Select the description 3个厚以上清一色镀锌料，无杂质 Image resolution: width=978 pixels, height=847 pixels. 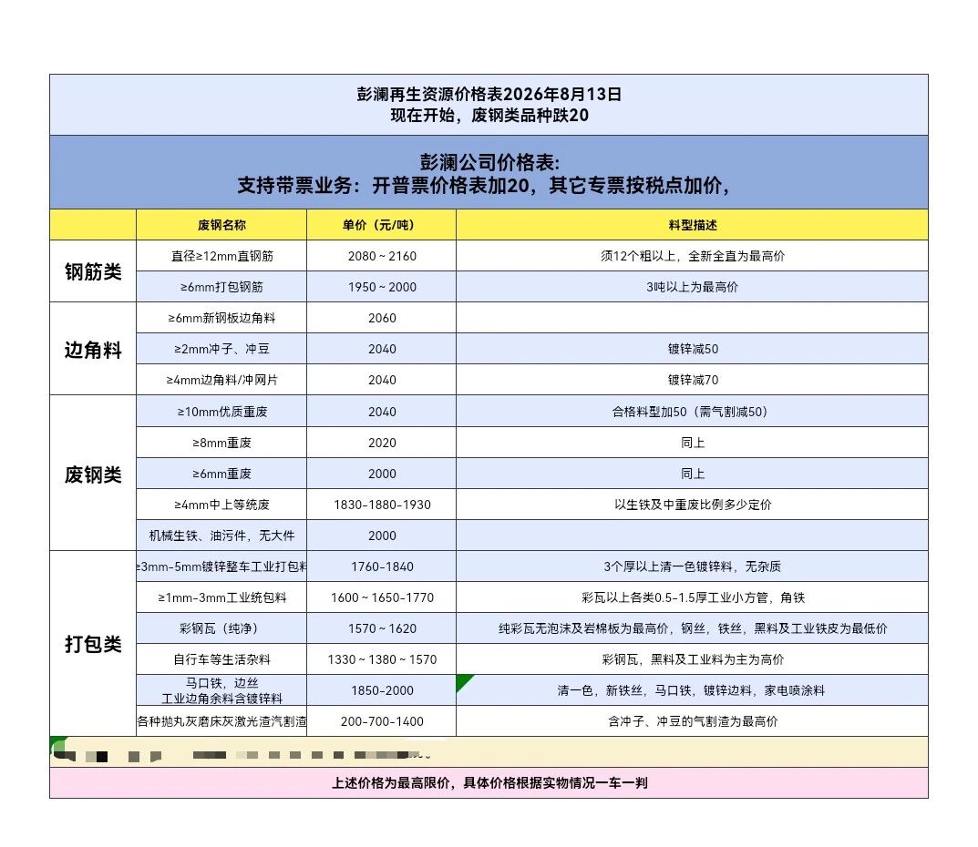(x=693, y=566)
